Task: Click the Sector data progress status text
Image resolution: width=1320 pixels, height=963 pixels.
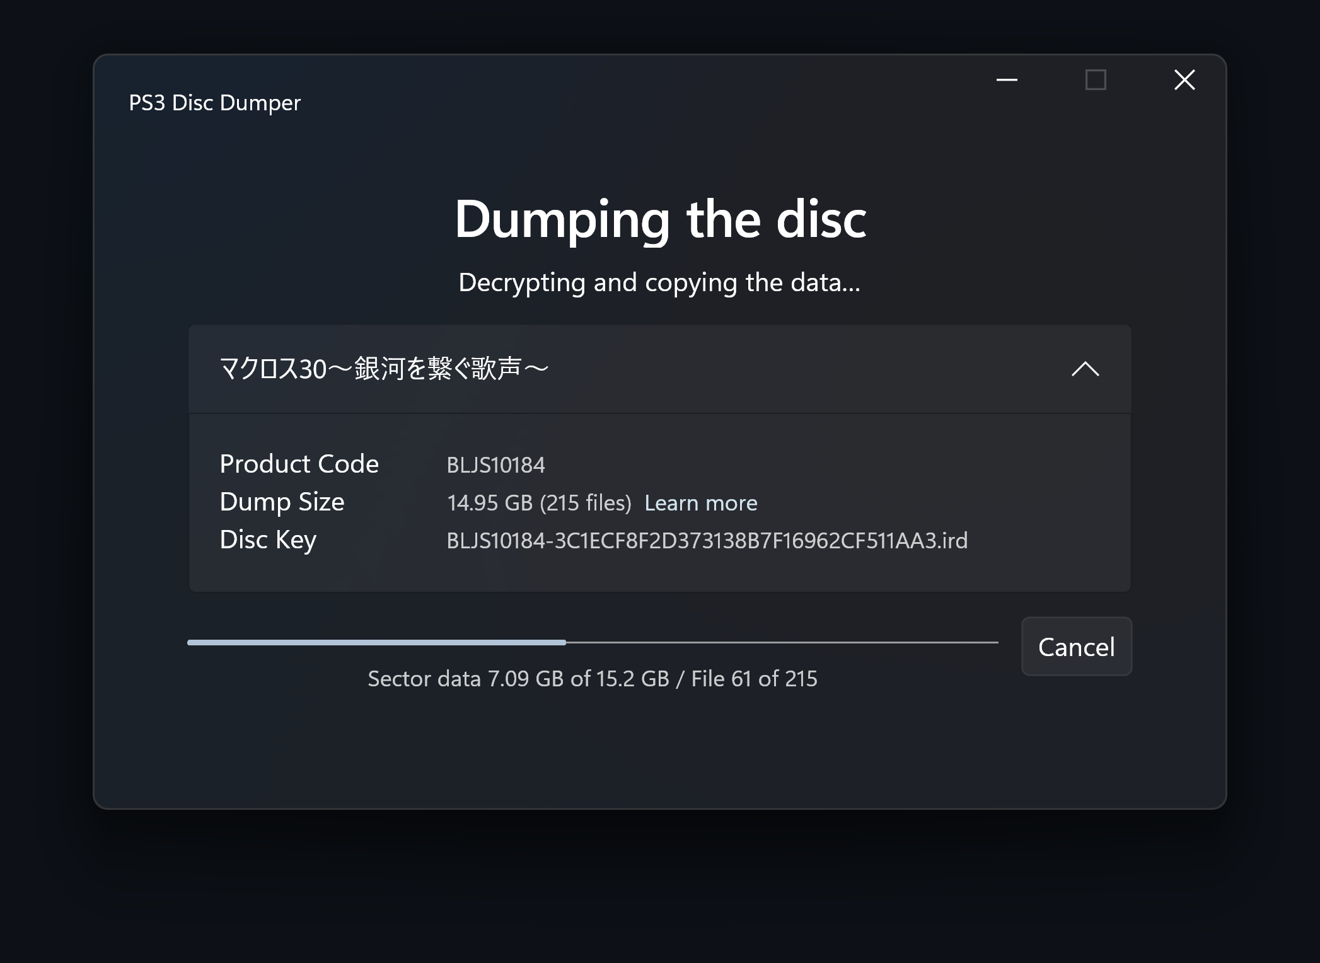Action: [x=593, y=679]
